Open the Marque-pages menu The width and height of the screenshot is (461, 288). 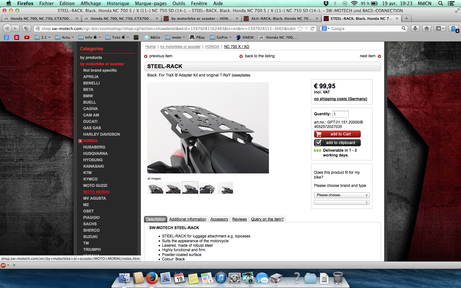pos(150,4)
